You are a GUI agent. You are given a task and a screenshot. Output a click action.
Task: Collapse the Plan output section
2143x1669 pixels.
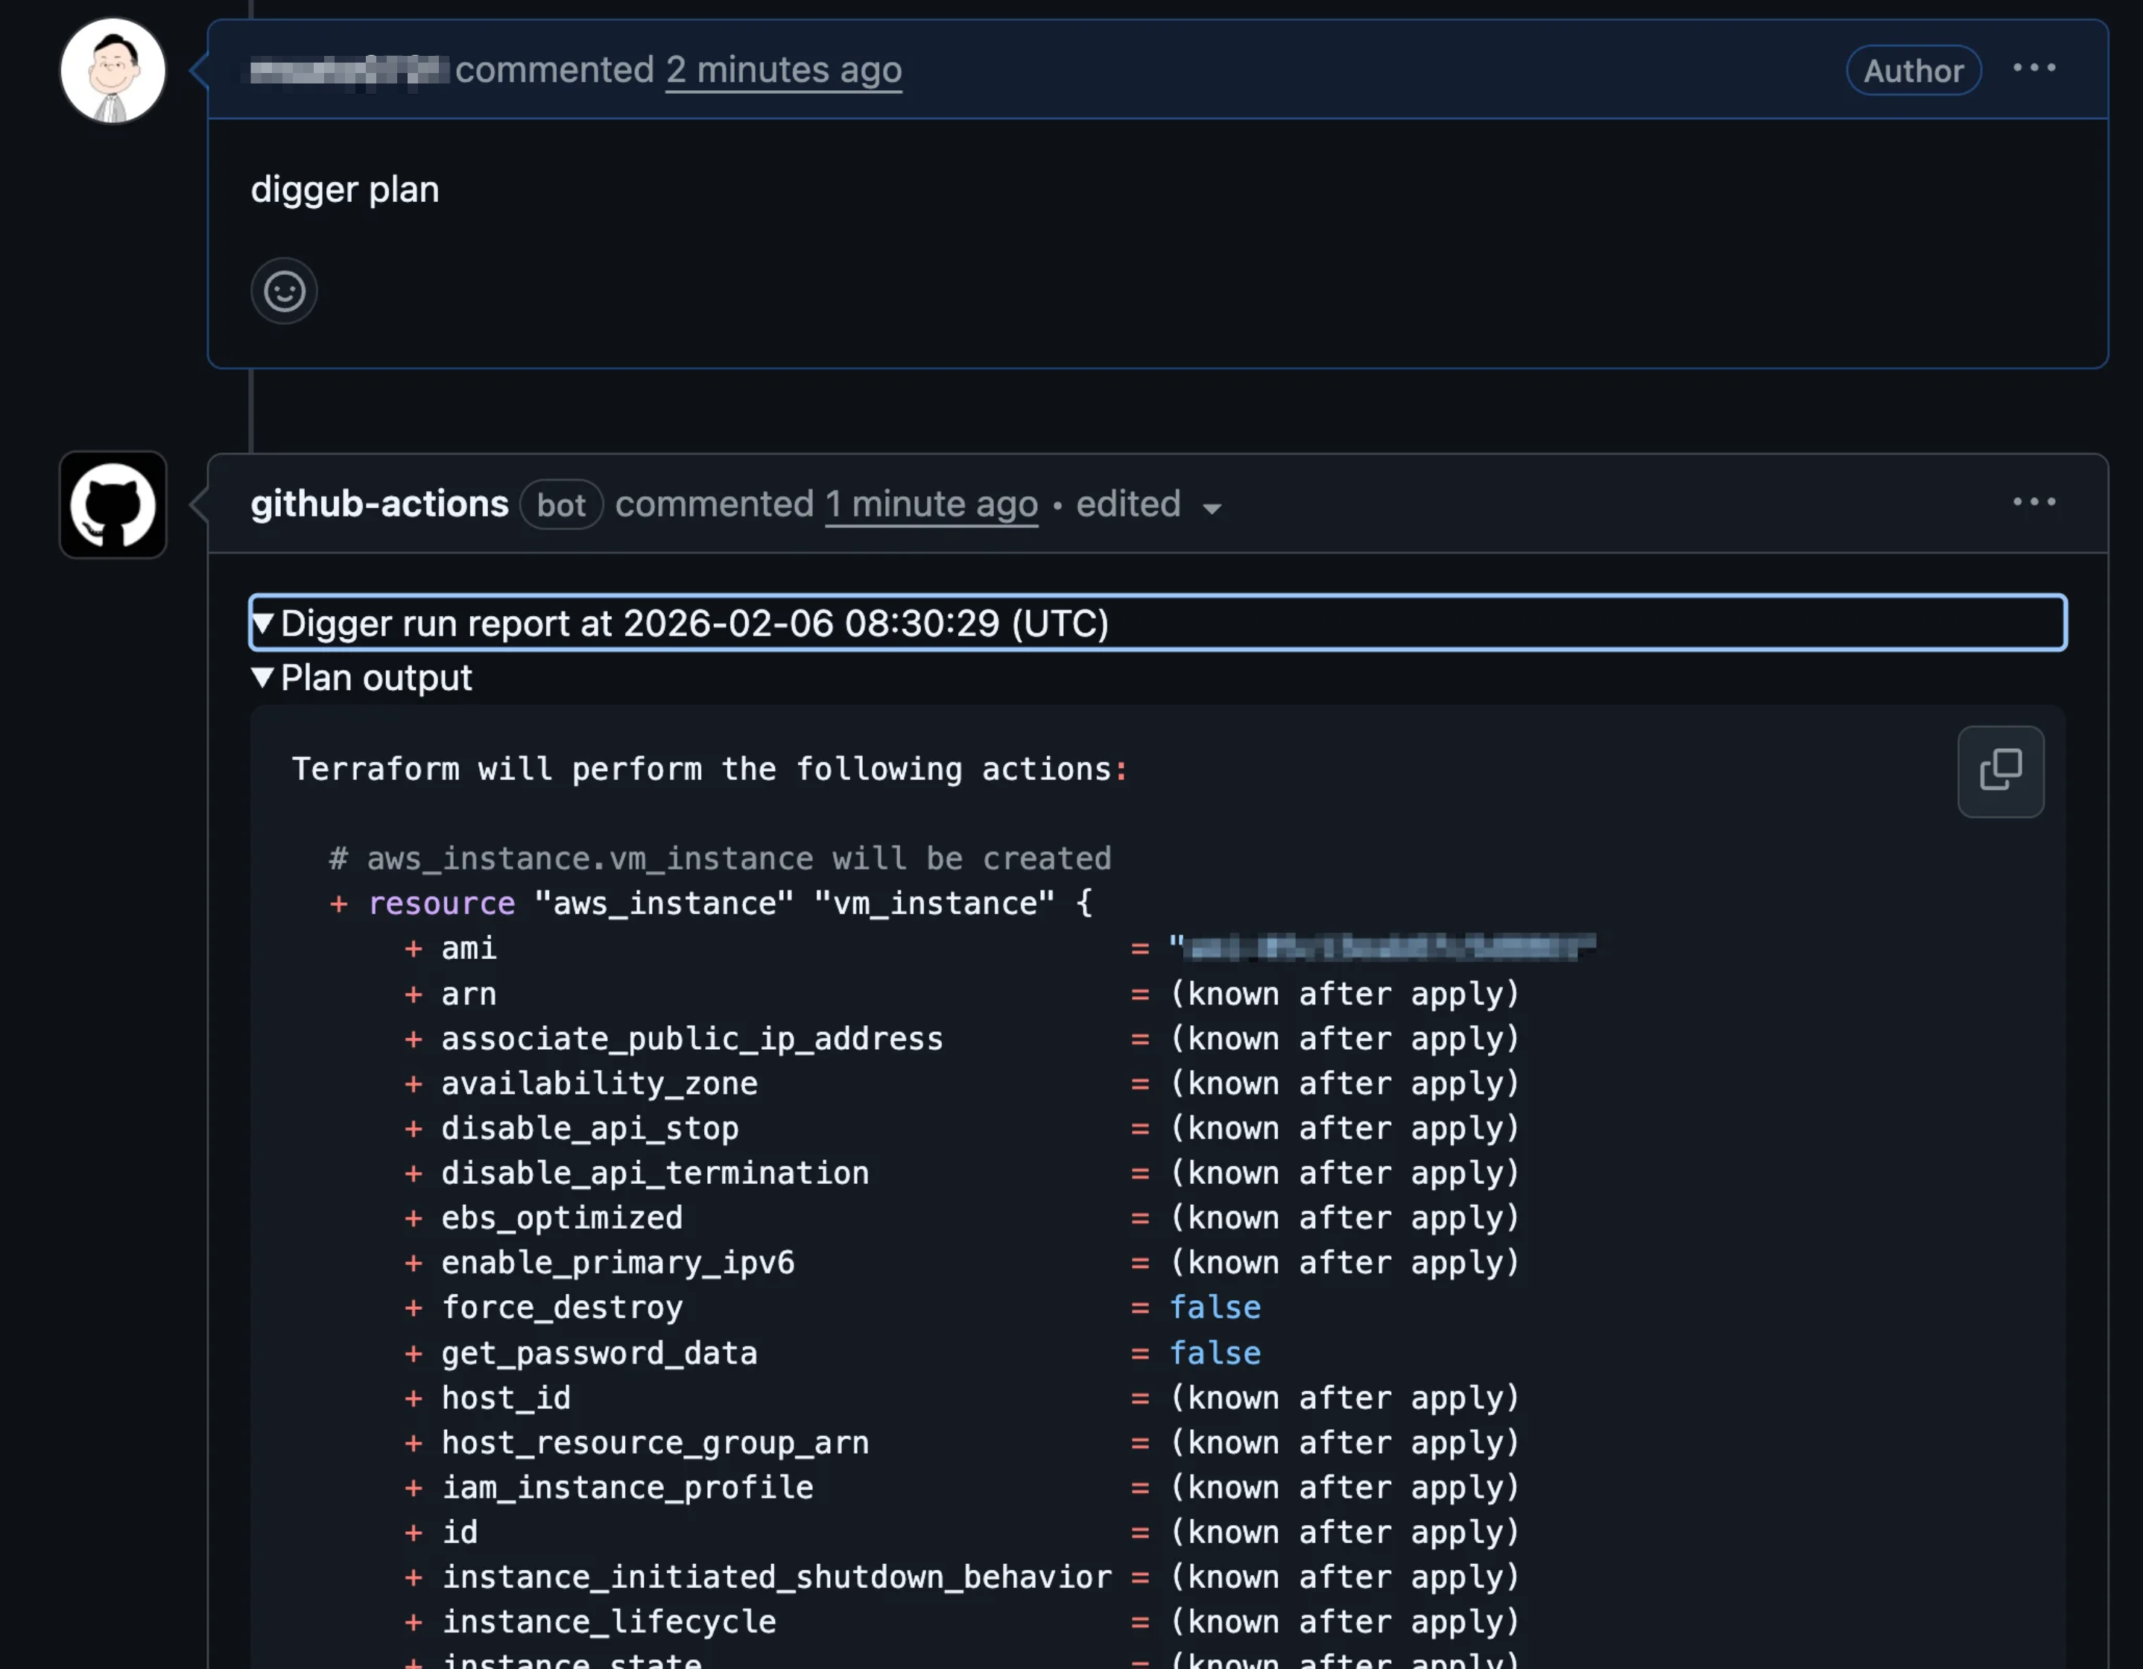pos(263,678)
